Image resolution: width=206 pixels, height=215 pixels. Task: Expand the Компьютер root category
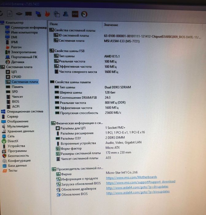point(14,22)
